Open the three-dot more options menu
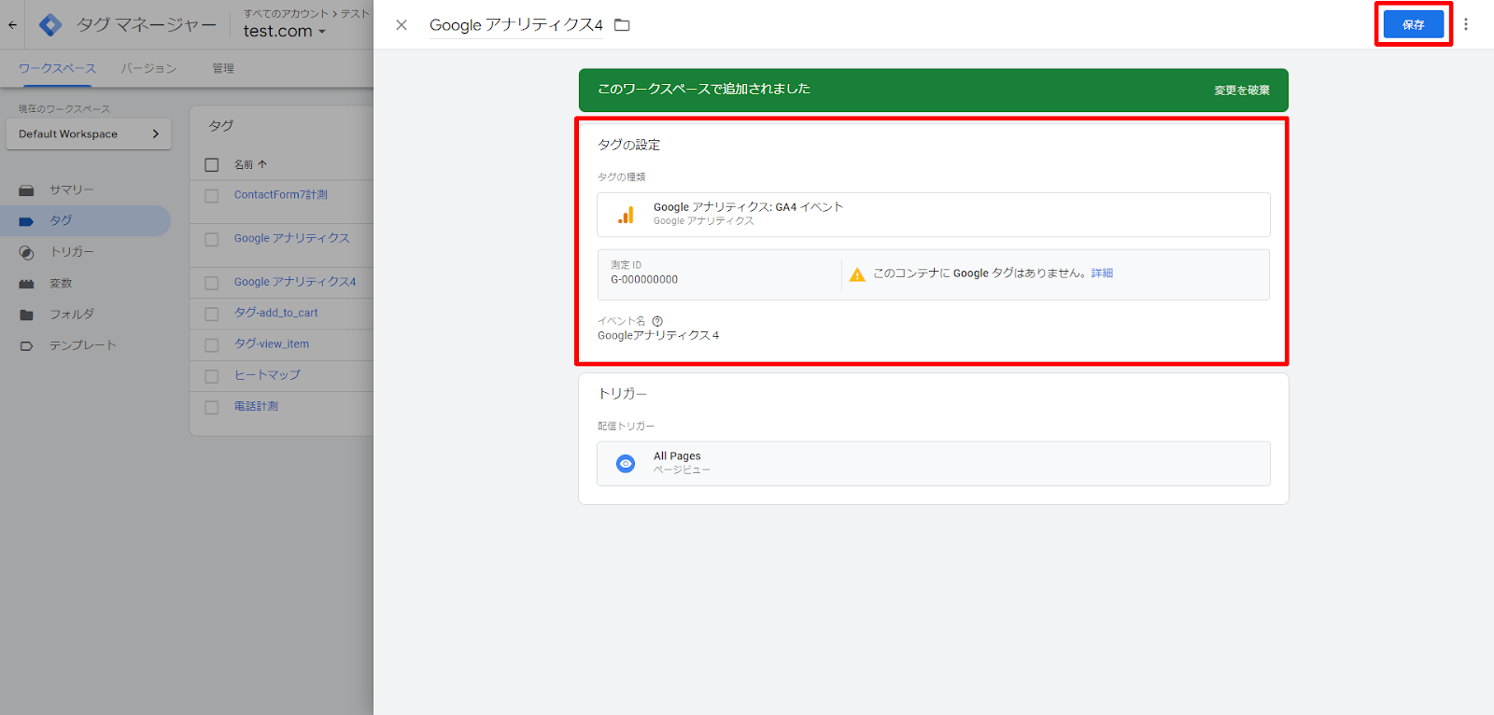The width and height of the screenshot is (1494, 715). (1466, 24)
